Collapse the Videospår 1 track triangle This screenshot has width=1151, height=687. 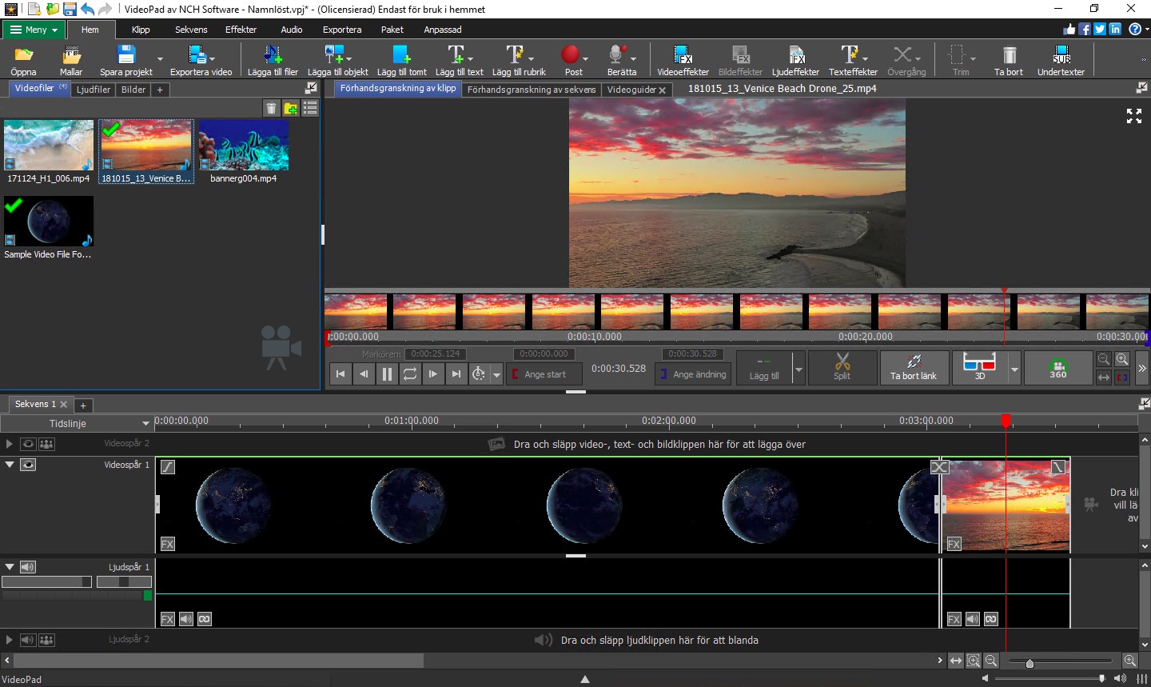10,465
